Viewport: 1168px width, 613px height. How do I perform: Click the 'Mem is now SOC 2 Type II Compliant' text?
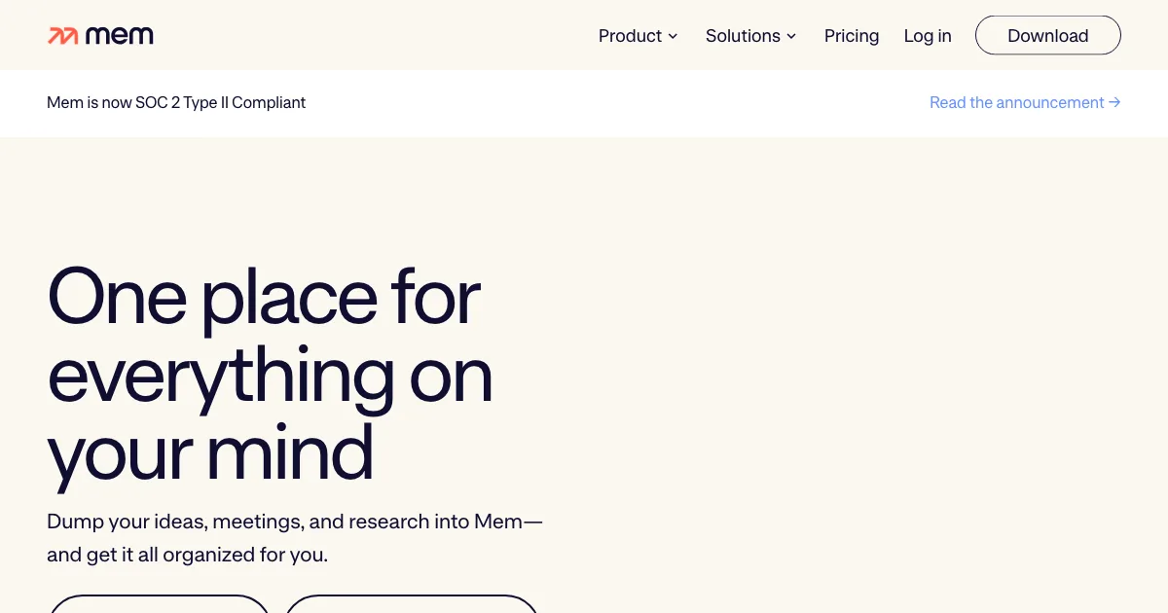pyautogui.click(x=176, y=102)
